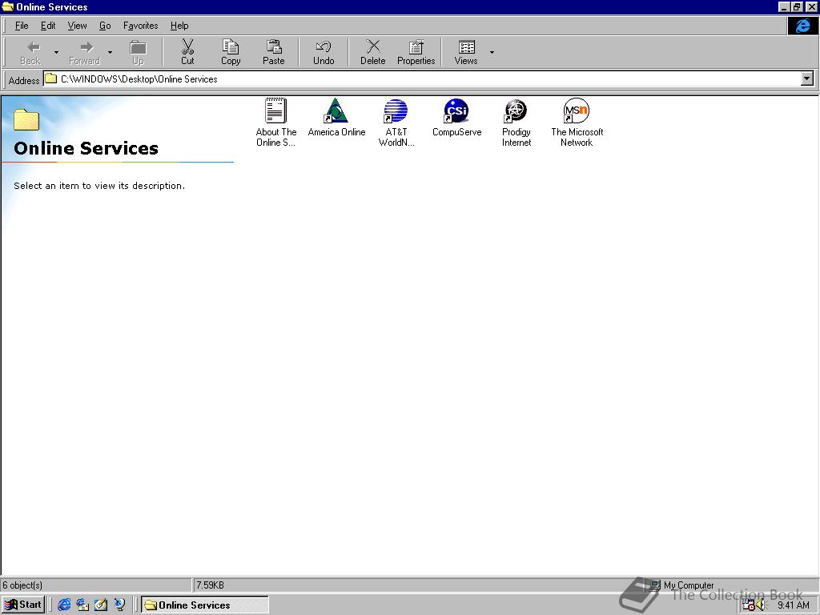Viewport: 820px width, 615px height.
Task: Click the Internet Explorer throbber logo
Action: click(802, 26)
